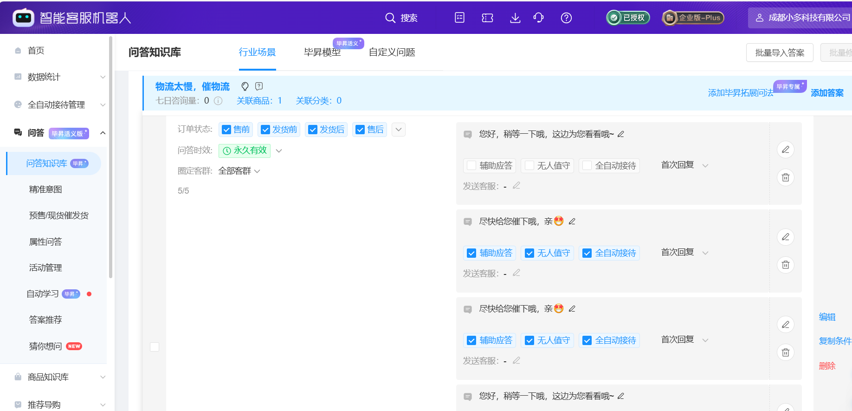
Task: Expand 数据统计 sidebar menu
Action: 103,77
